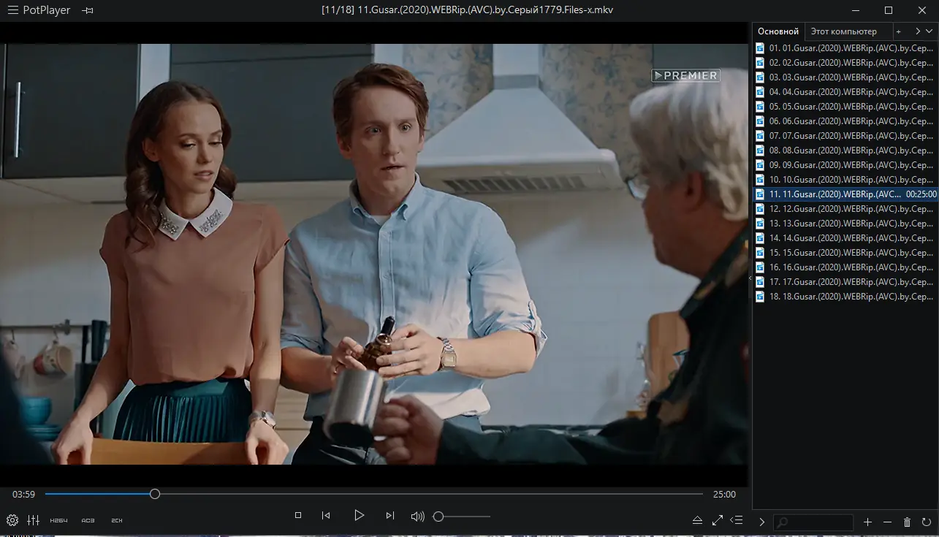Screen dimensions: 939x537
Task: Select the current playlist item 11.Gusar
Action: pyautogui.click(x=845, y=194)
